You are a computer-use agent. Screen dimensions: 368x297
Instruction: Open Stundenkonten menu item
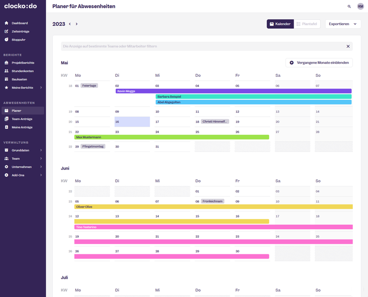23,71
